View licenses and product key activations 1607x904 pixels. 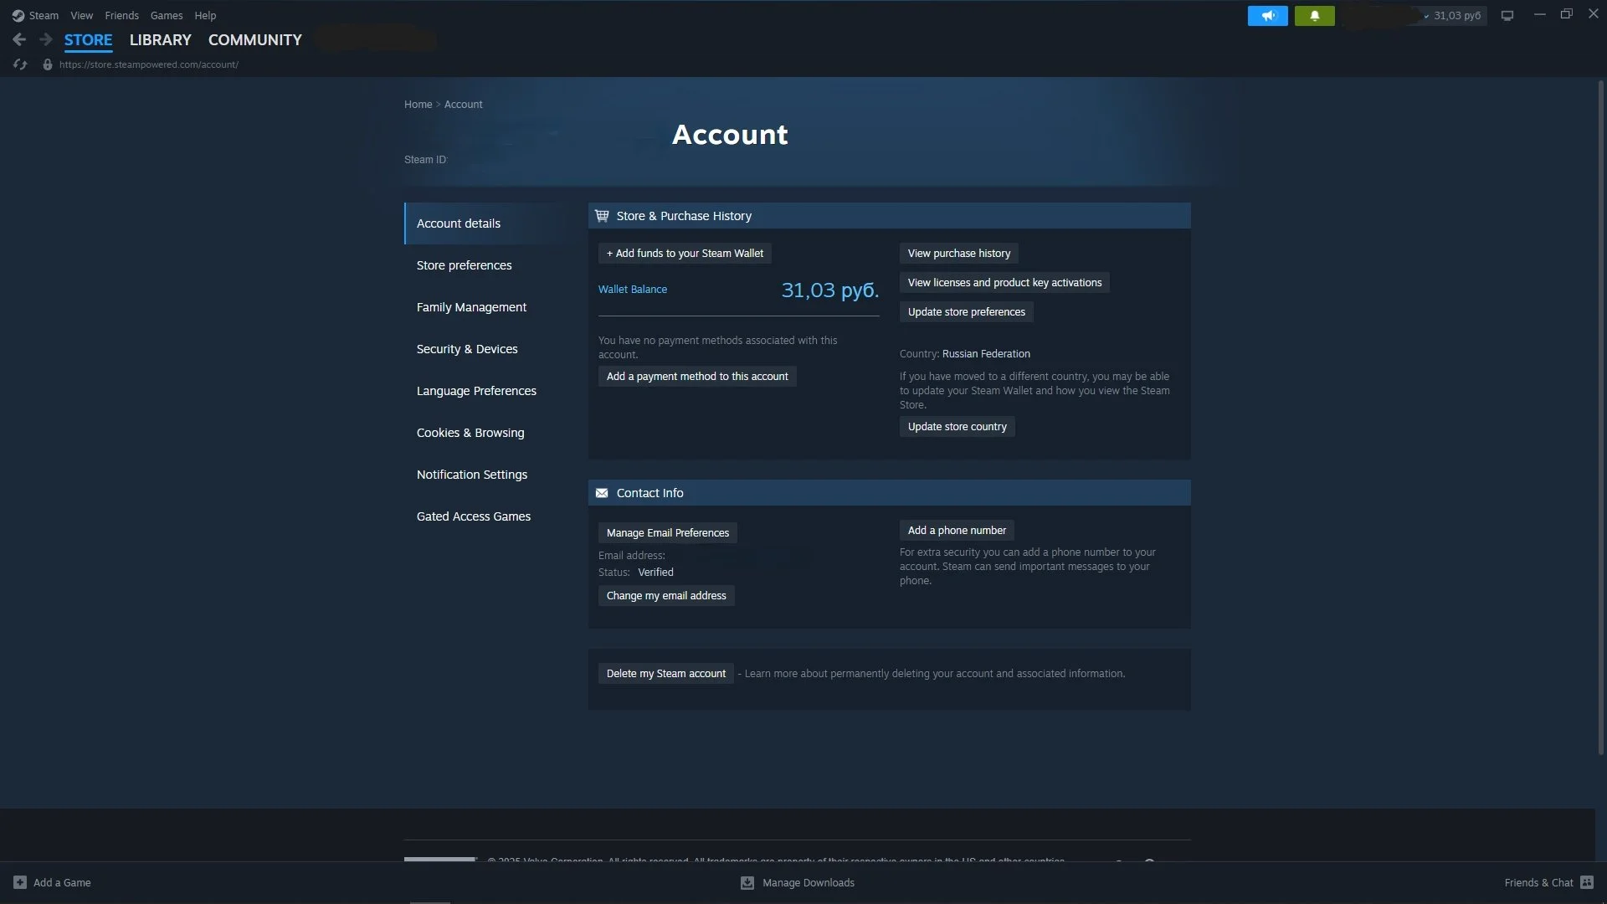coord(1004,283)
